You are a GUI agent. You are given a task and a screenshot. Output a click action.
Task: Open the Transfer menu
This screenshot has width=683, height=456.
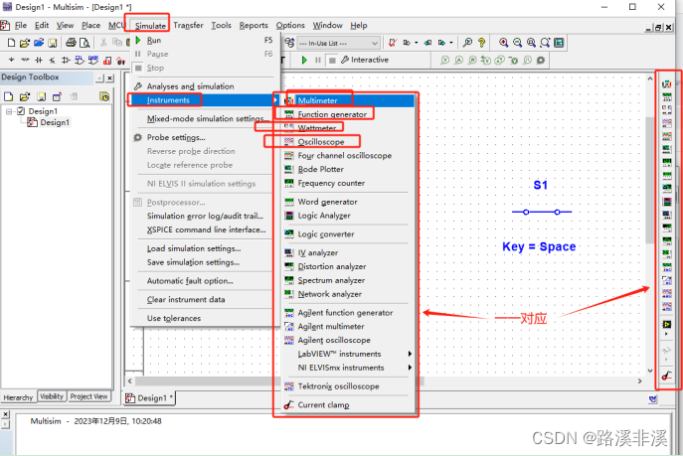[x=188, y=25]
